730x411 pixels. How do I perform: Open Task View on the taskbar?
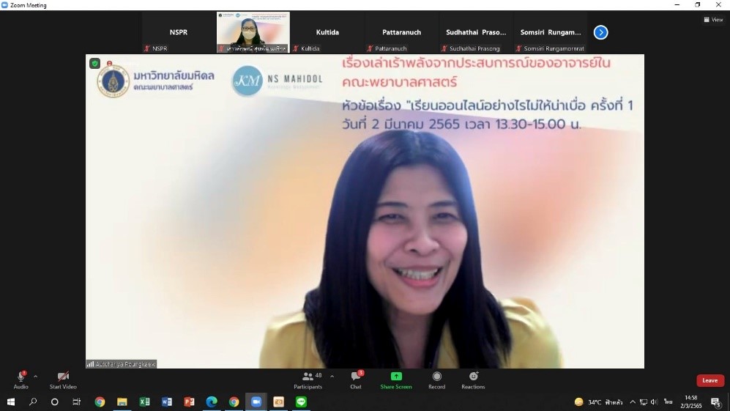(77, 401)
